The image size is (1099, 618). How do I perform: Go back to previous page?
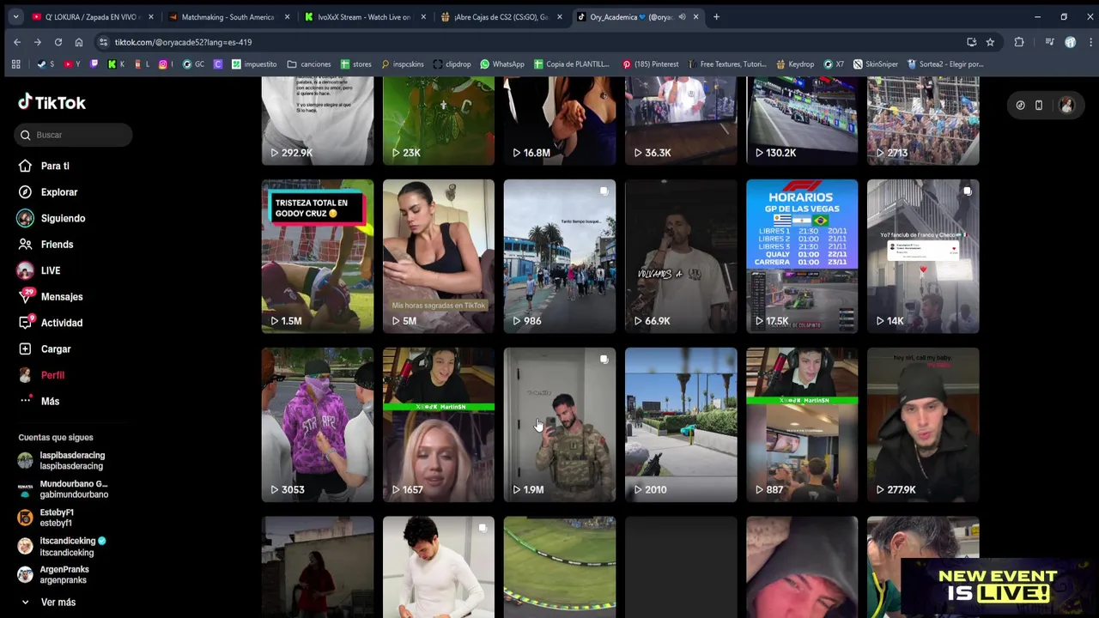click(x=17, y=42)
